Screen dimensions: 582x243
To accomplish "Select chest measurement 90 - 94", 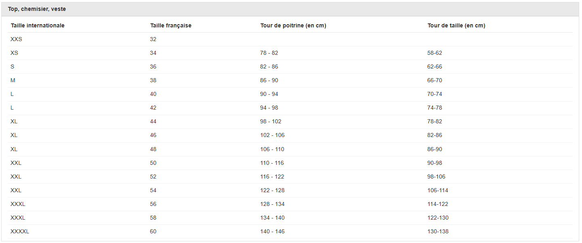I will click(269, 94).
